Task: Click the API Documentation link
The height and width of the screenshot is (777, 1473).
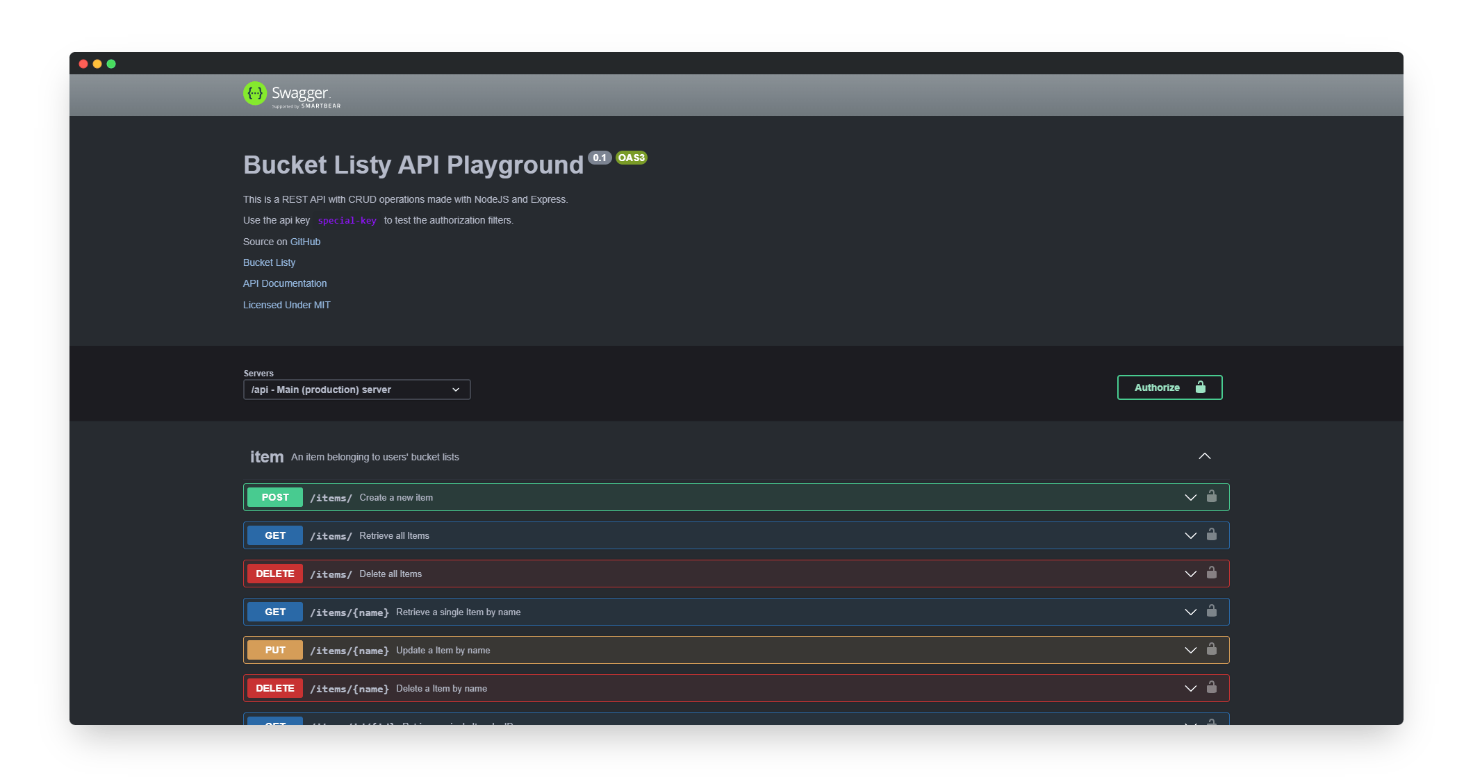Action: 283,283
